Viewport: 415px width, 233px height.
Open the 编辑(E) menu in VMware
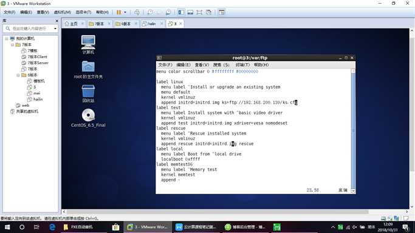26,12
